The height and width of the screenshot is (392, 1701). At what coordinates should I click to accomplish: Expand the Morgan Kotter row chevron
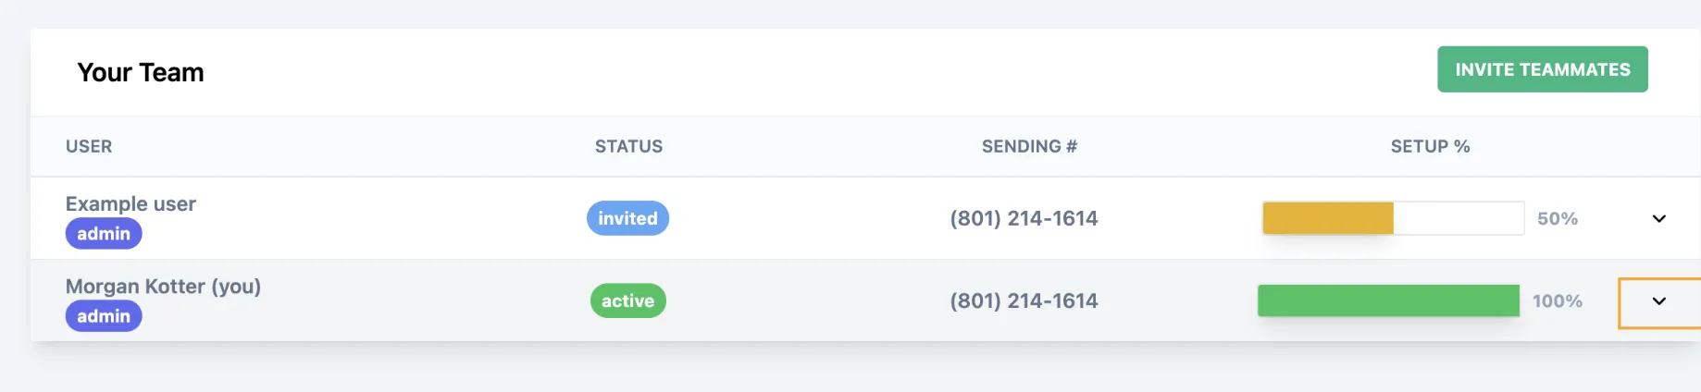[1658, 301]
